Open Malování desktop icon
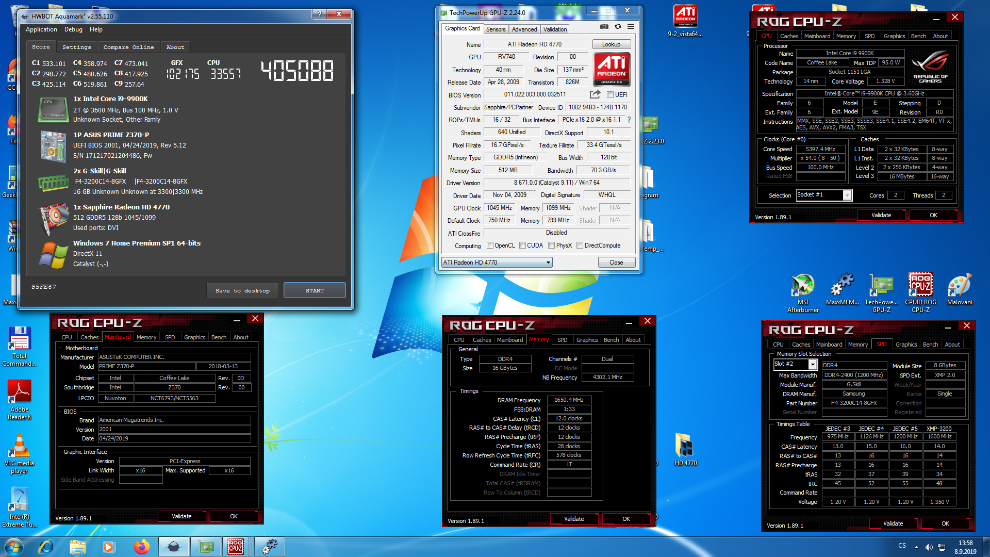Image resolution: width=990 pixels, height=557 pixels. click(960, 289)
